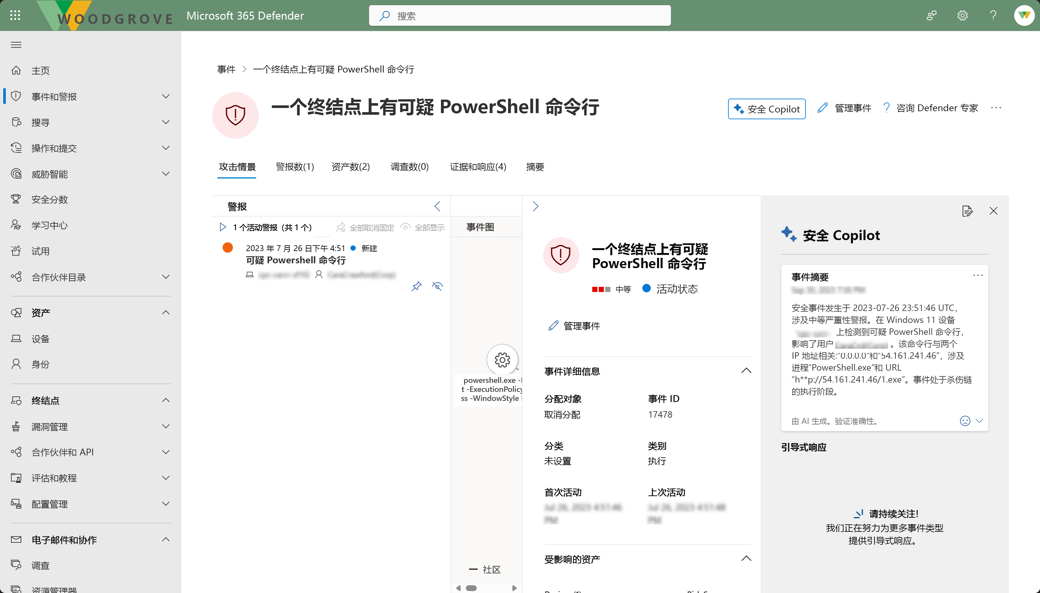Click the 搜索 input field
Viewport: 1040px width, 593px height.
pos(520,15)
